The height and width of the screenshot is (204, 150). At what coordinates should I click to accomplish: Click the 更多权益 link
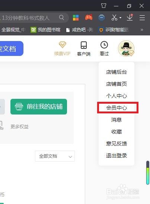(19, 126)
